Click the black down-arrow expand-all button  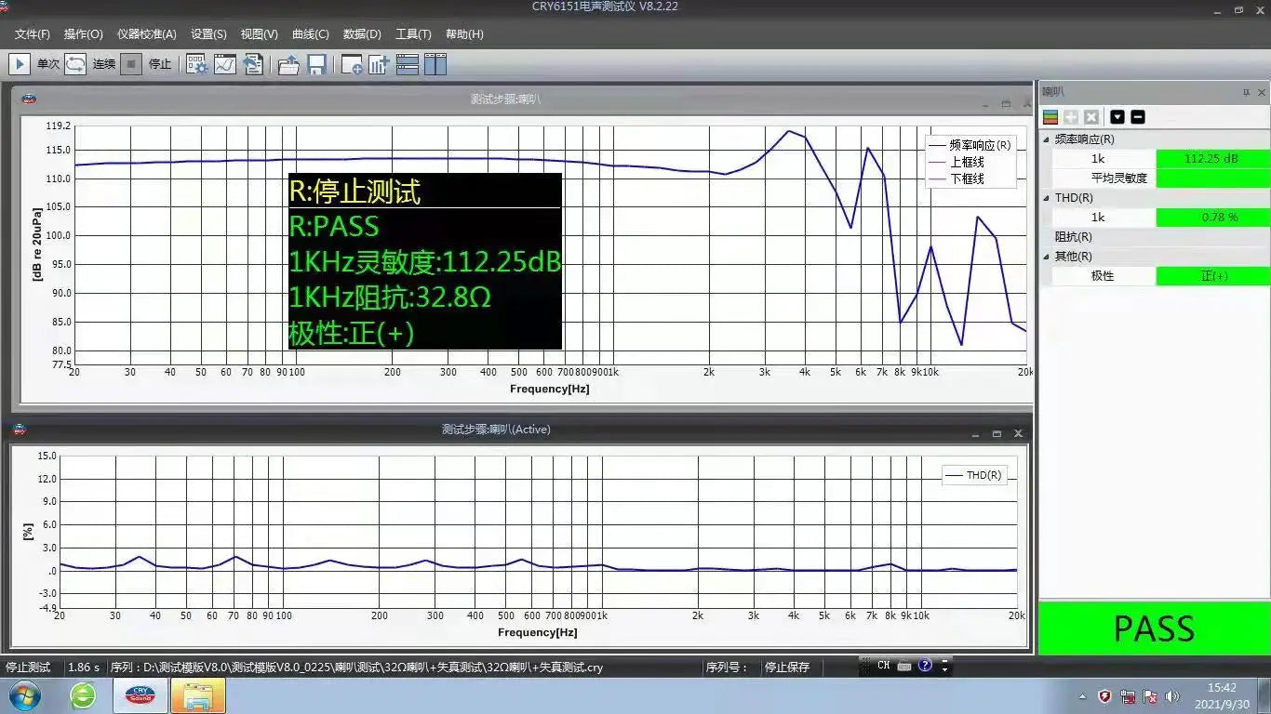tap(1117, 117)
